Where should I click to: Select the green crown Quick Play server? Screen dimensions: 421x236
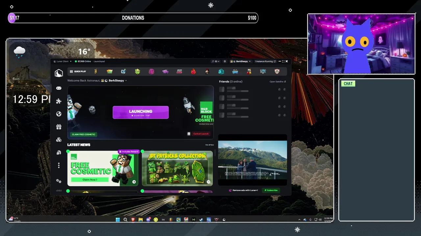(x=110, y=71)
